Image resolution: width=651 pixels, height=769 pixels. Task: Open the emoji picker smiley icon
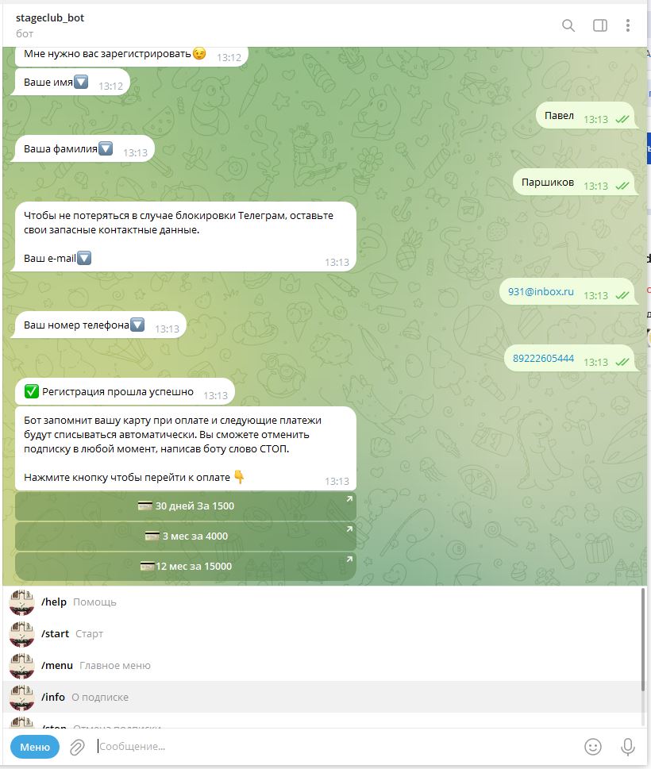point(592,747)
